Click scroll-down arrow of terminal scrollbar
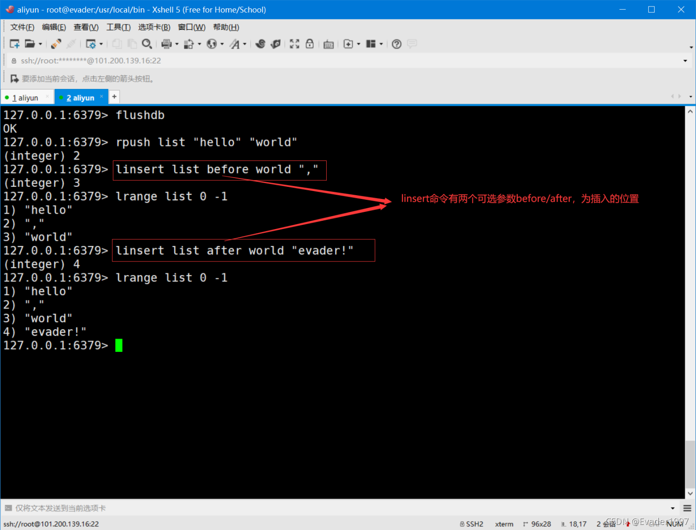Viewport: 696px width, 530px height. point(690,494)
